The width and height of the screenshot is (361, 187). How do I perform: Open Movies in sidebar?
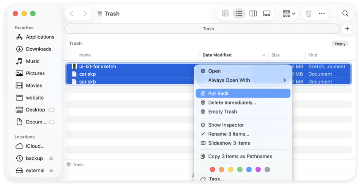[29, 85]
